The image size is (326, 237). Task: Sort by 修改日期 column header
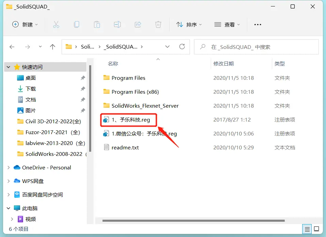pos(224,63)
